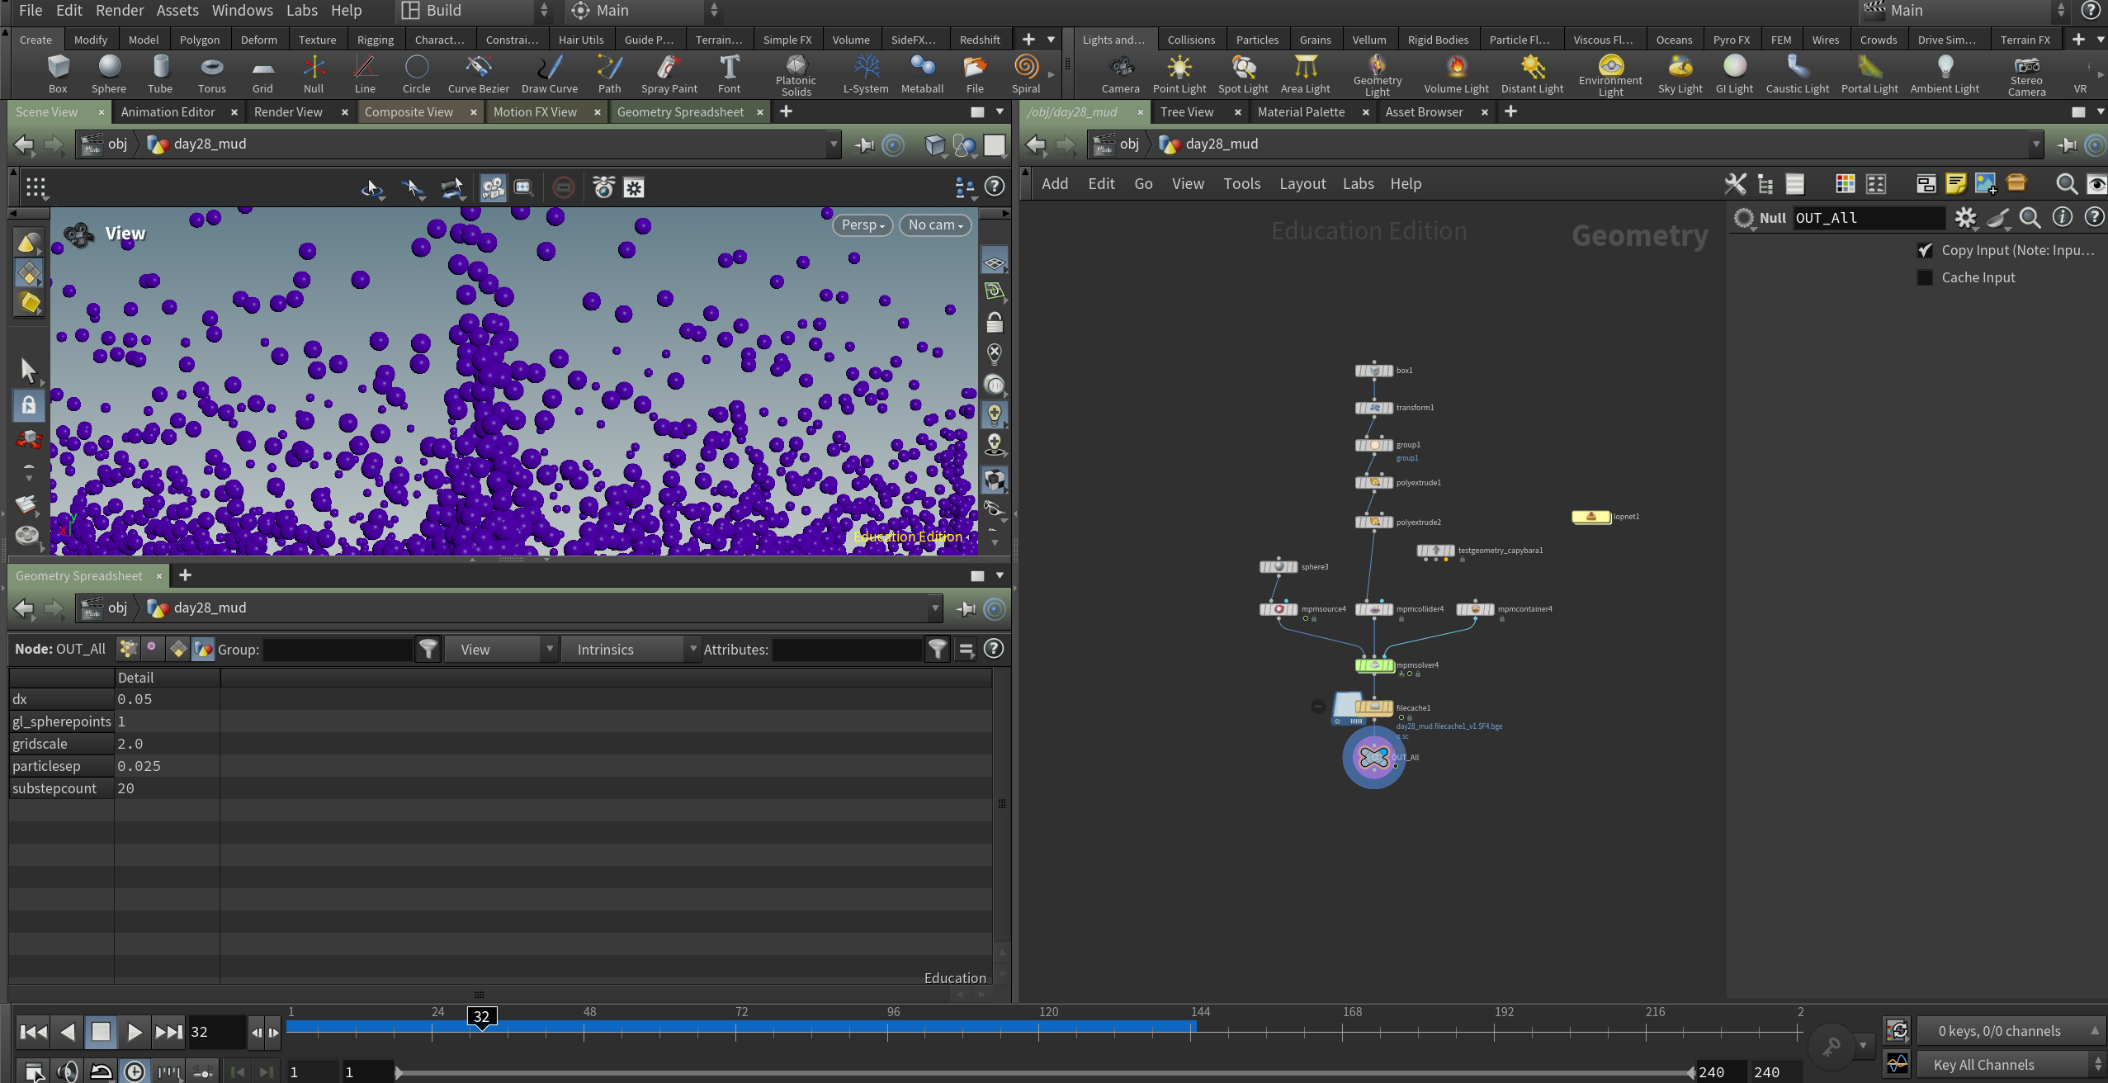The width and height of the screenshot is (2108, 1083).
Task: Click the playbar range slider handle
Action: (x=399, y=1073)
